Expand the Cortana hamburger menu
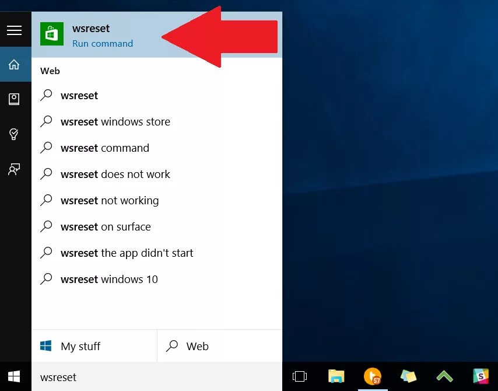Viewport: 498px width, 391px height. (x=15, y=30)
